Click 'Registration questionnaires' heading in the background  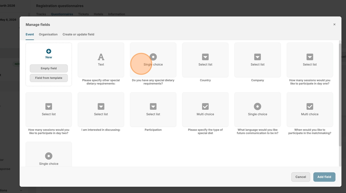click(60, 6)
